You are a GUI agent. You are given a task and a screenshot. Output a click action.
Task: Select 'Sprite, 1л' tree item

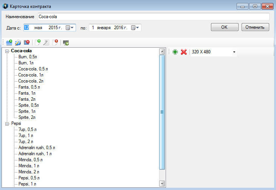[x=27, y=111]
